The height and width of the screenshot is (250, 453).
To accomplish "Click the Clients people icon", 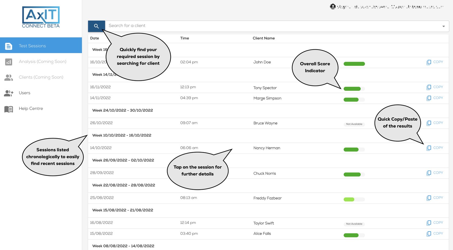I will tap(9, 77).
